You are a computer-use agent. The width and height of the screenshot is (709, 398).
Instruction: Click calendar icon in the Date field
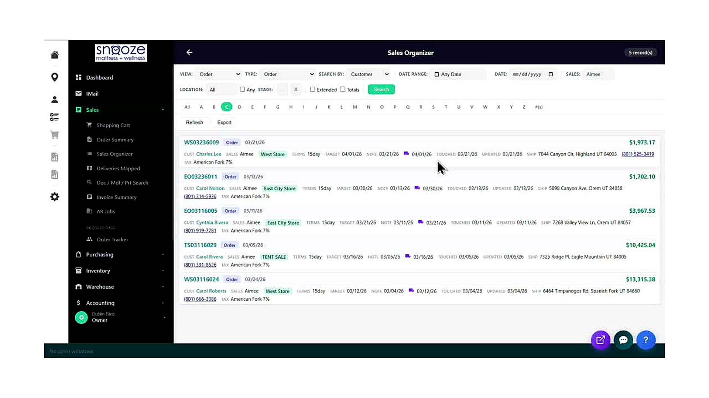(551, 74)
